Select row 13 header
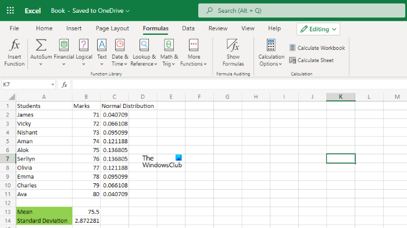Screen dimensions: 407x228 coord(8,212)
